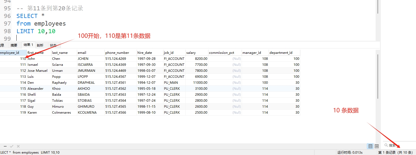This screenshot has width=416, height=155.
Task: Open the 剖析 tab
Action: 40,45
